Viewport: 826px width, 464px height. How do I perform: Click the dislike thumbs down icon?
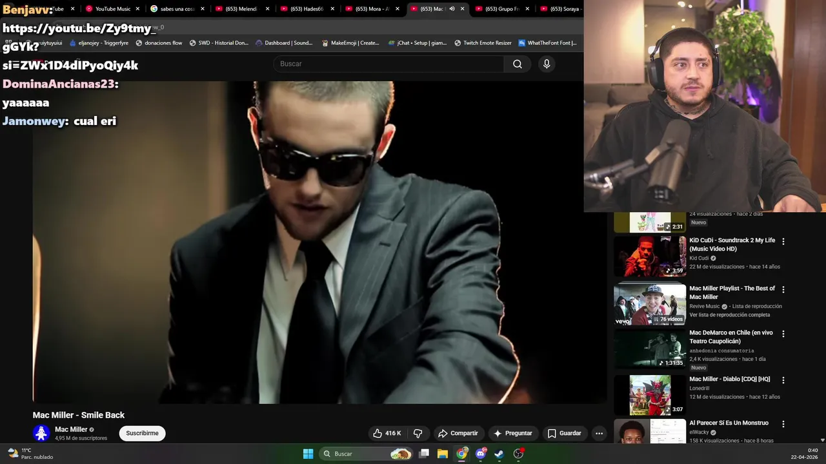(x=418, y=433)
